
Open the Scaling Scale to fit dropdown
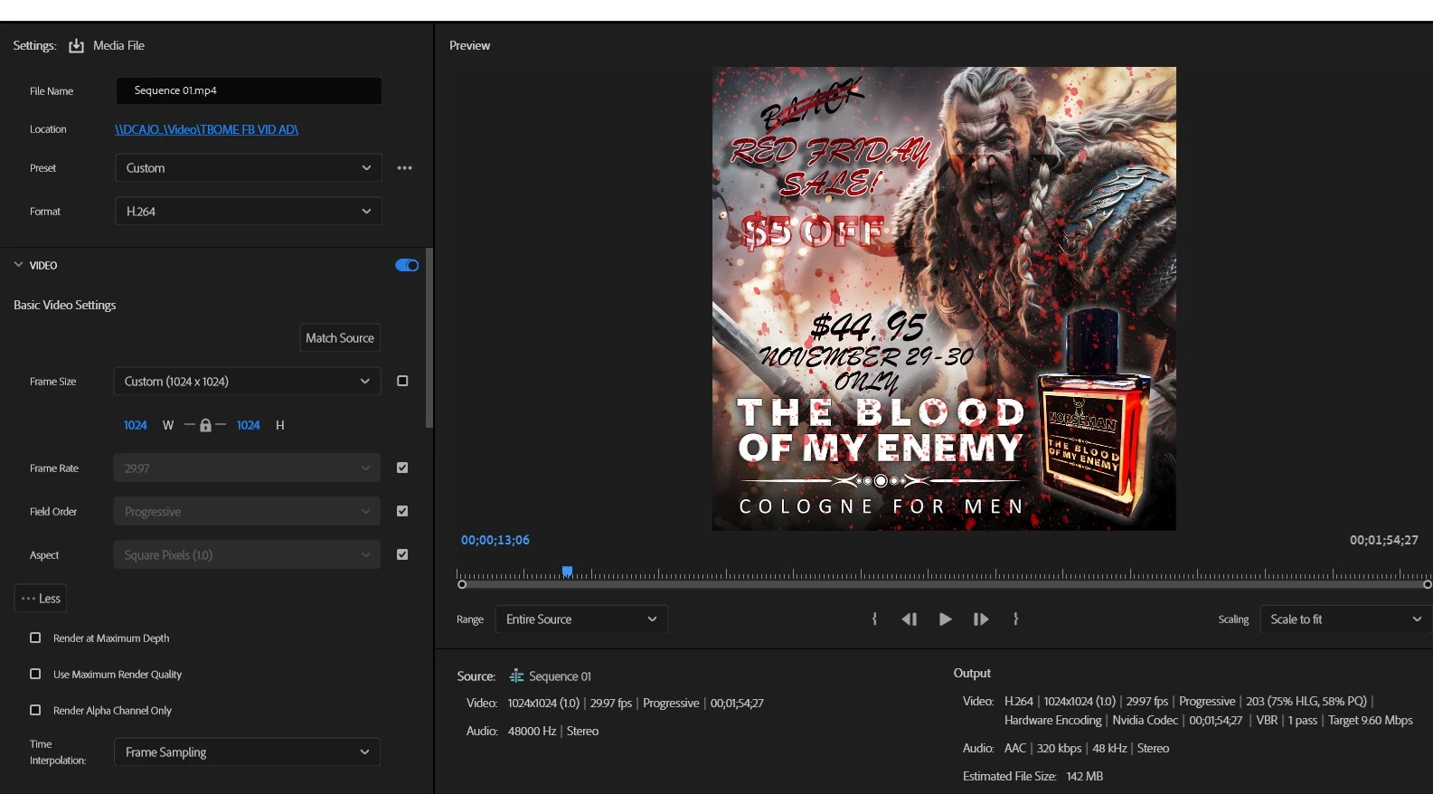(x=1345, y=619)
